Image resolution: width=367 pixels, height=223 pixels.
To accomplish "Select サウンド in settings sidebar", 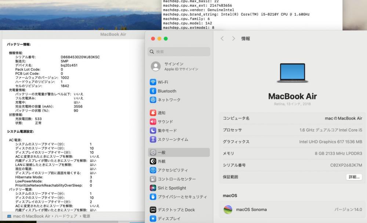I will click(165, 122).
